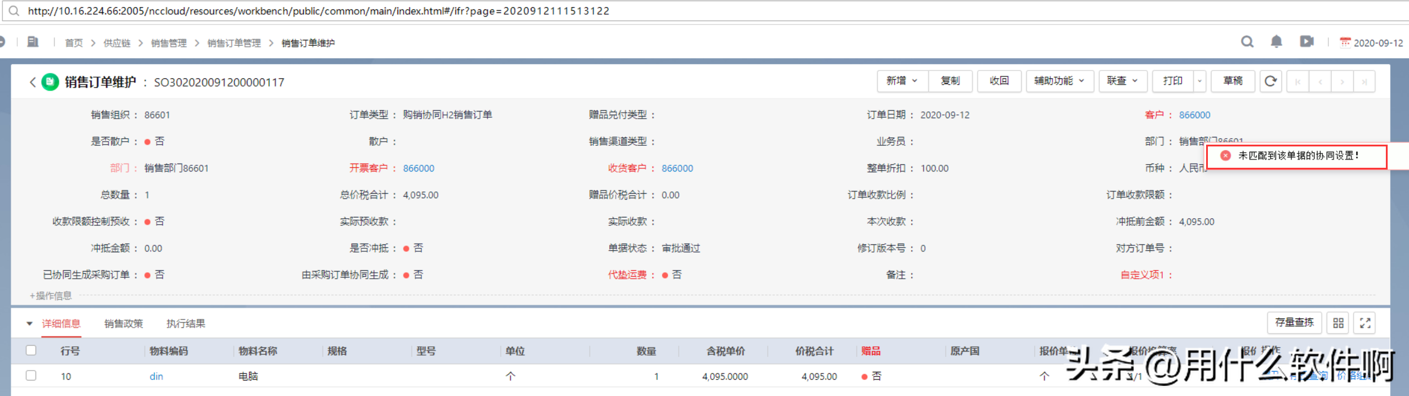
Task: Expand the +操作信息 section
Action: (x=51, y=295)
